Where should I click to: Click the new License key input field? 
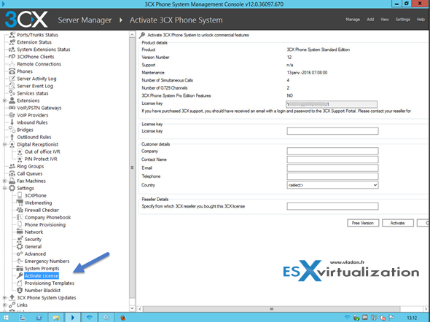tap(332, 131)
